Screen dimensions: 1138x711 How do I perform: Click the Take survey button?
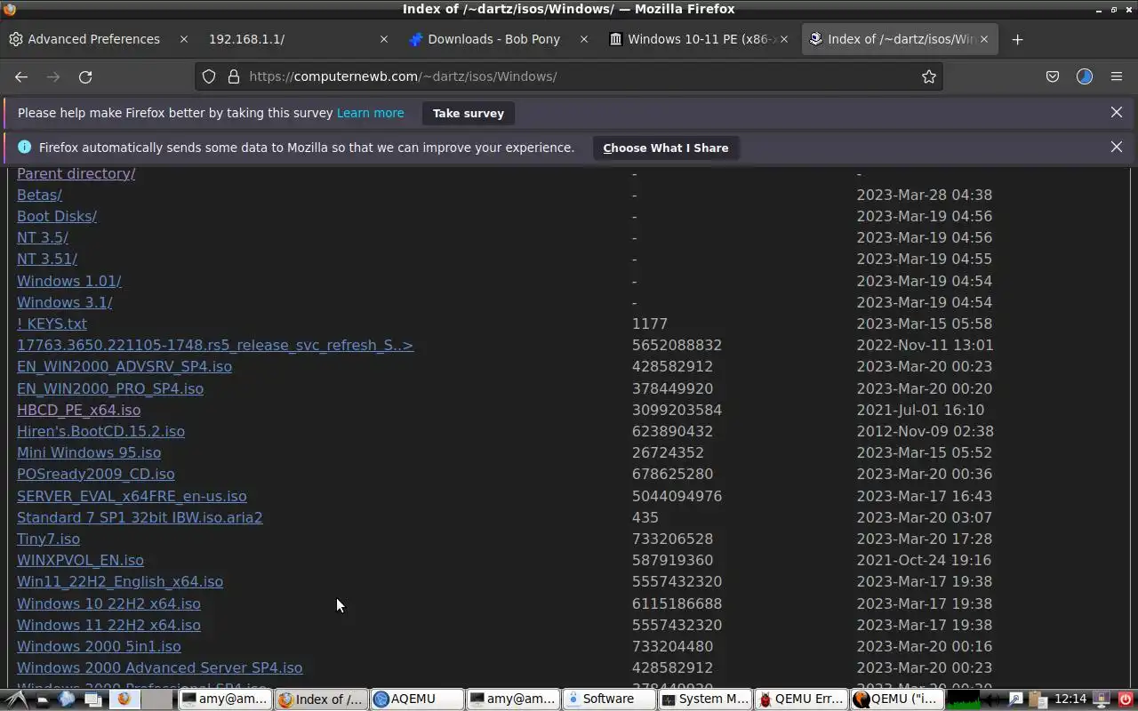click(469, 113)
